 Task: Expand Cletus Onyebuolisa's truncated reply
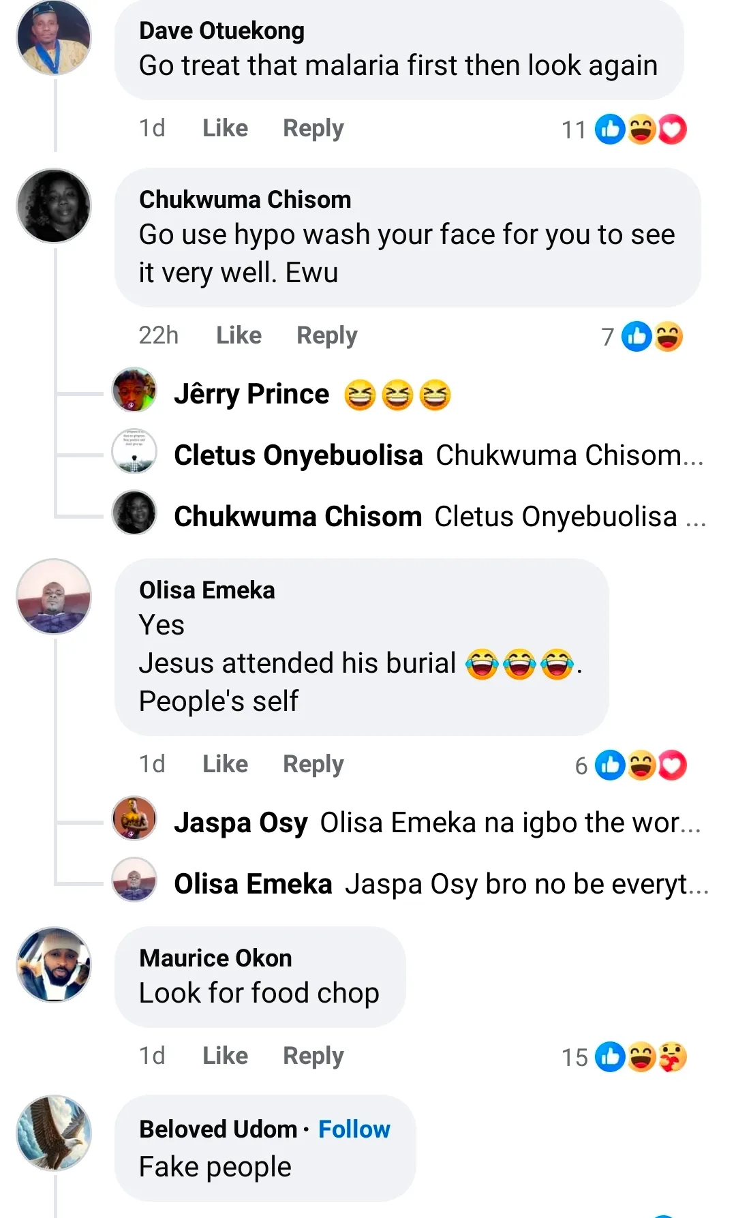click(569, 455)
